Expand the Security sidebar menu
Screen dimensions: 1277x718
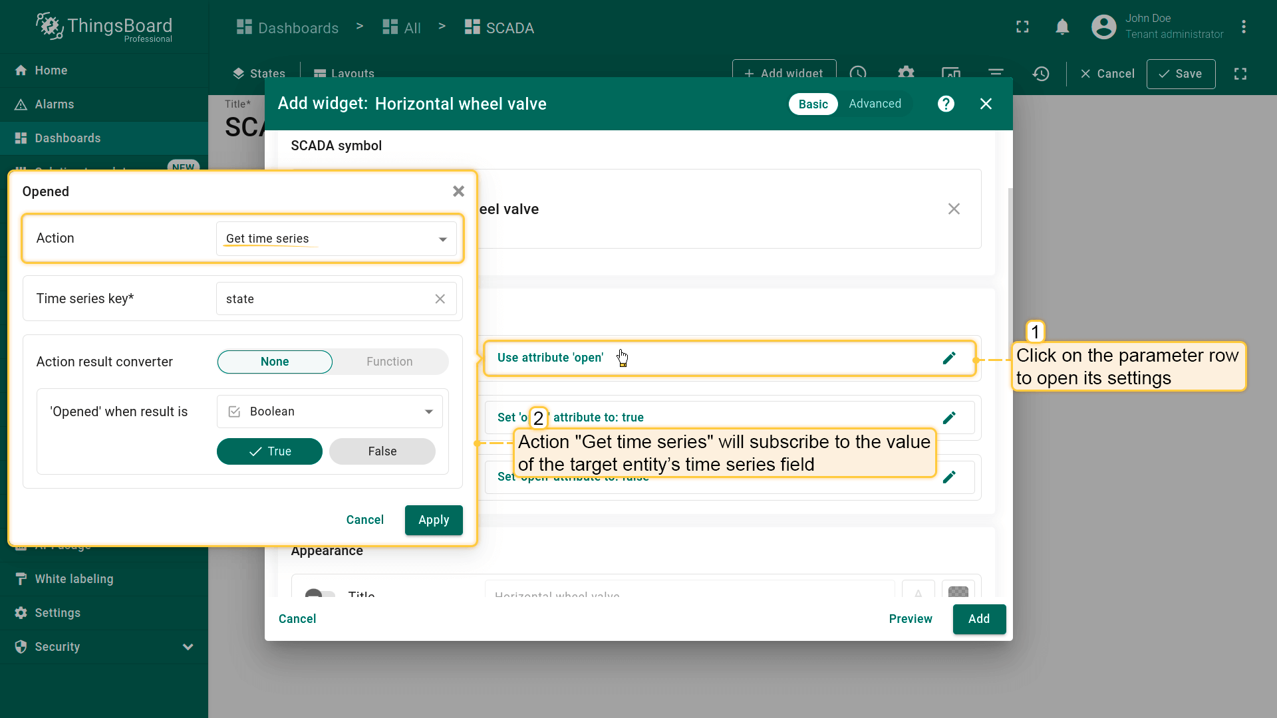(188, 647)
